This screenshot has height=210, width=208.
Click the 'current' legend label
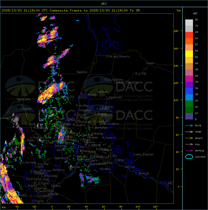tap(200, 157)
